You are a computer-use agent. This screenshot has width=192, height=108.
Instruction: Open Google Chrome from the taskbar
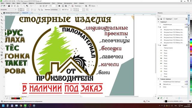click(x=21, y=106)
